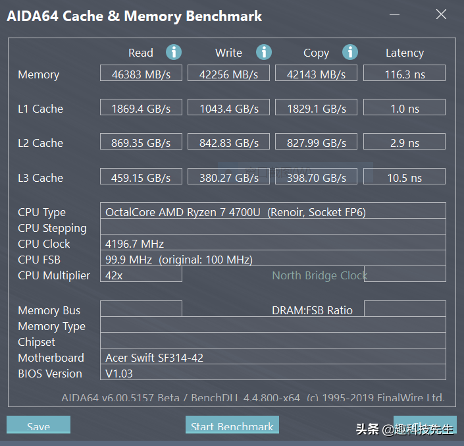Close the benchmark window with X
The width and height of the screenshot is (464, 446).
pos(441,14)
